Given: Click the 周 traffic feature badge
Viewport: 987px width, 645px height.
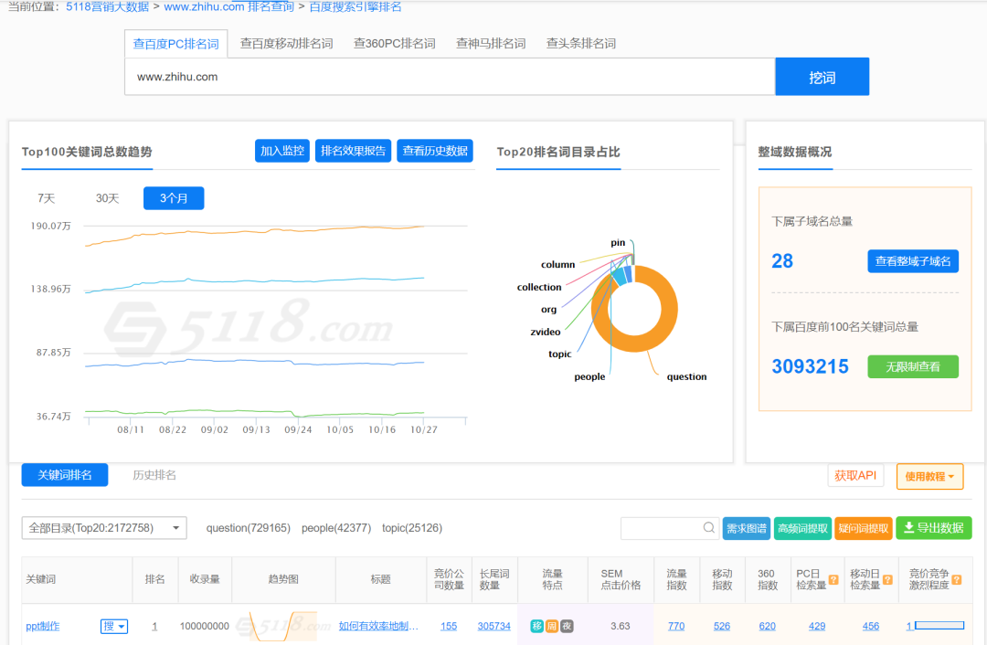Looking at the screenshot, I should coord(551,626).
